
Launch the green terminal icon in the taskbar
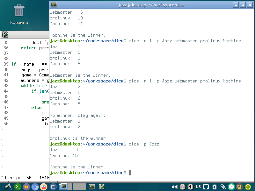18,187
